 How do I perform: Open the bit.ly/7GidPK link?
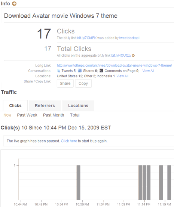click(x=87, y=38)
